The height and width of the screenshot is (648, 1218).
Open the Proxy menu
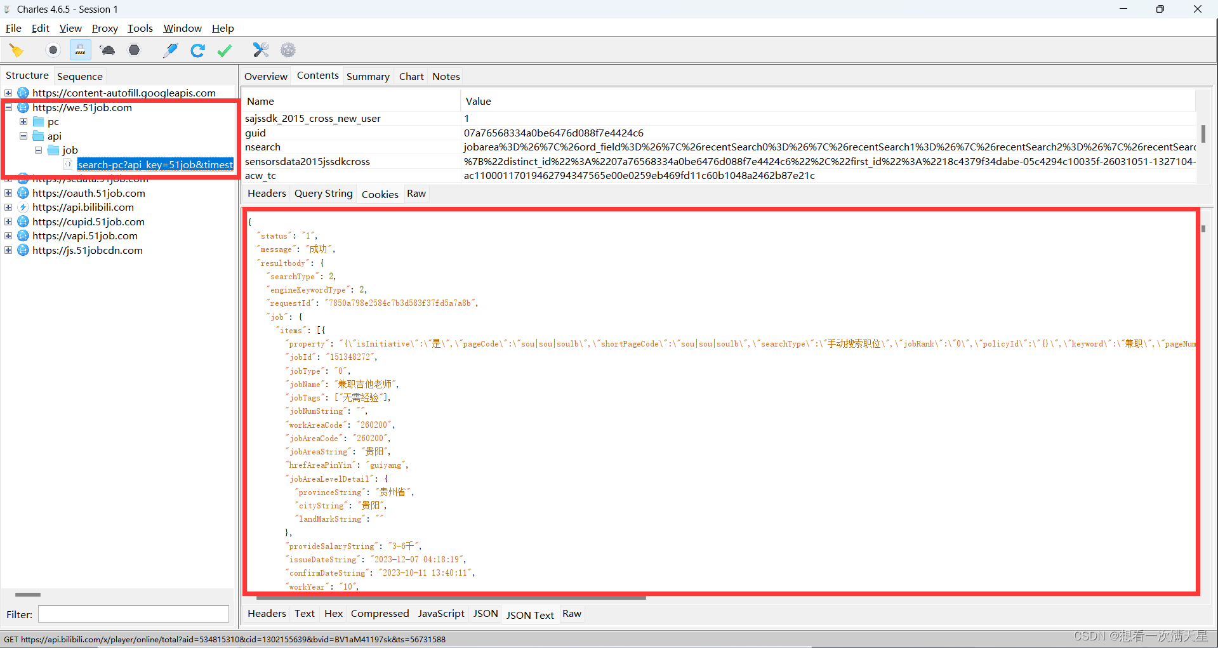coord(105,28)
